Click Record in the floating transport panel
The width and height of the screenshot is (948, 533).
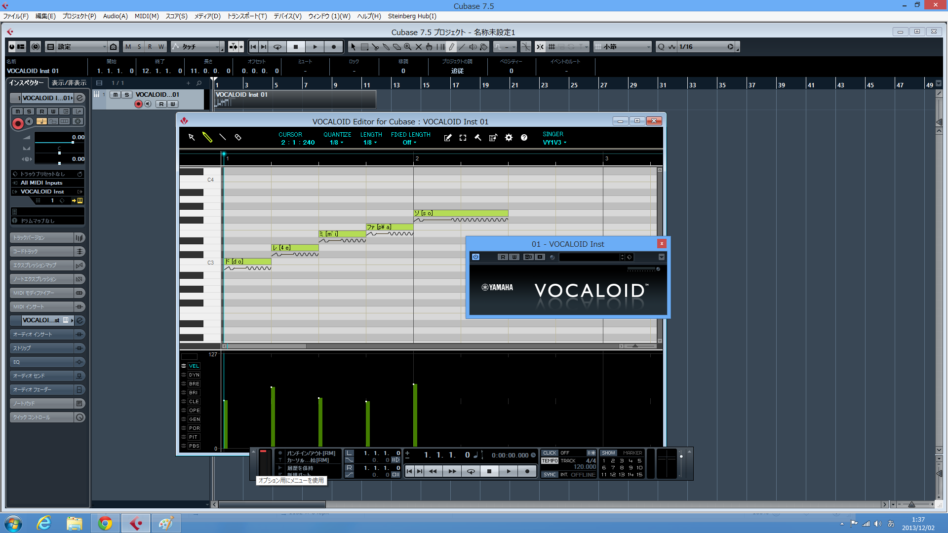point(527,471)
